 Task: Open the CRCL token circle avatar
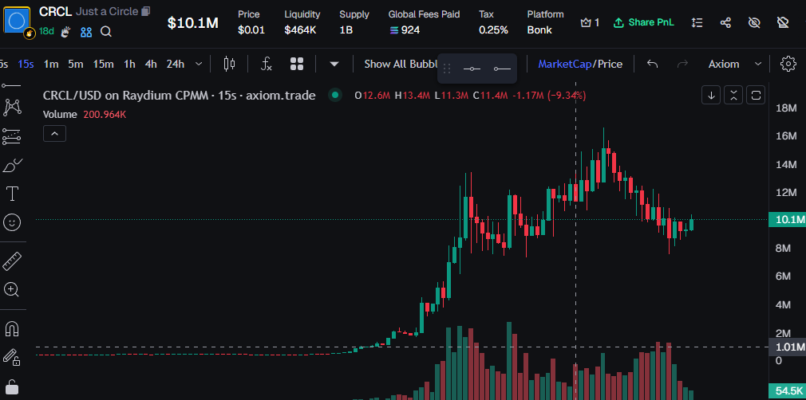tap(17, 21)
